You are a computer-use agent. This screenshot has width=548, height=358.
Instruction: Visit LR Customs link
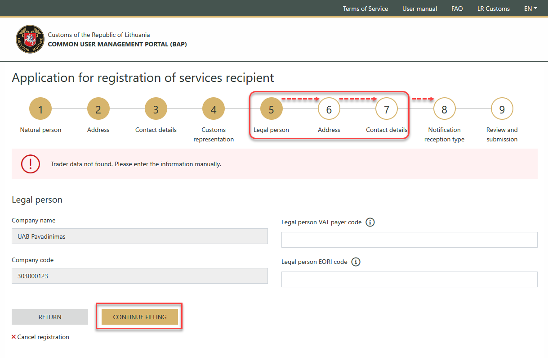493,9
